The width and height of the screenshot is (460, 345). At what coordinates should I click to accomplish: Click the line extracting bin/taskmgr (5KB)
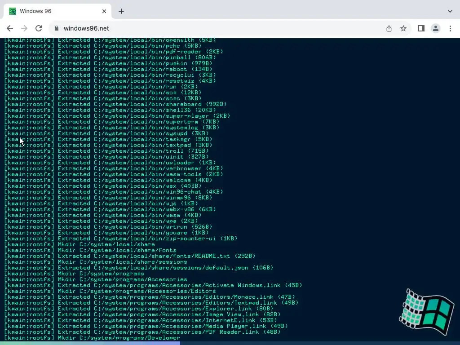pyautogui.click(x=108, y=139)
